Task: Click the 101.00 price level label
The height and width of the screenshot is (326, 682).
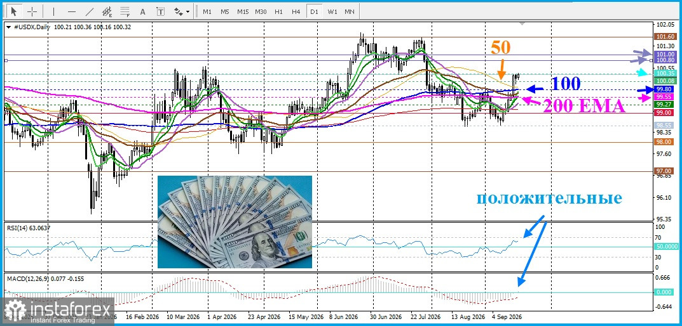Action: tap(664, 54)
